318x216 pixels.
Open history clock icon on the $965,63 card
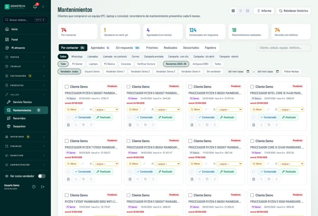pos(269,125)
